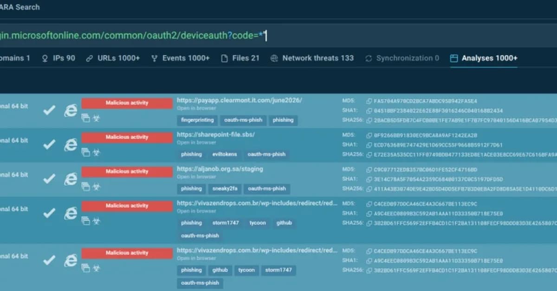Click Malicious activity badge in aljanob.org.sa row
Viewport: 557px width, 291px height.
(x=127, y=171)
